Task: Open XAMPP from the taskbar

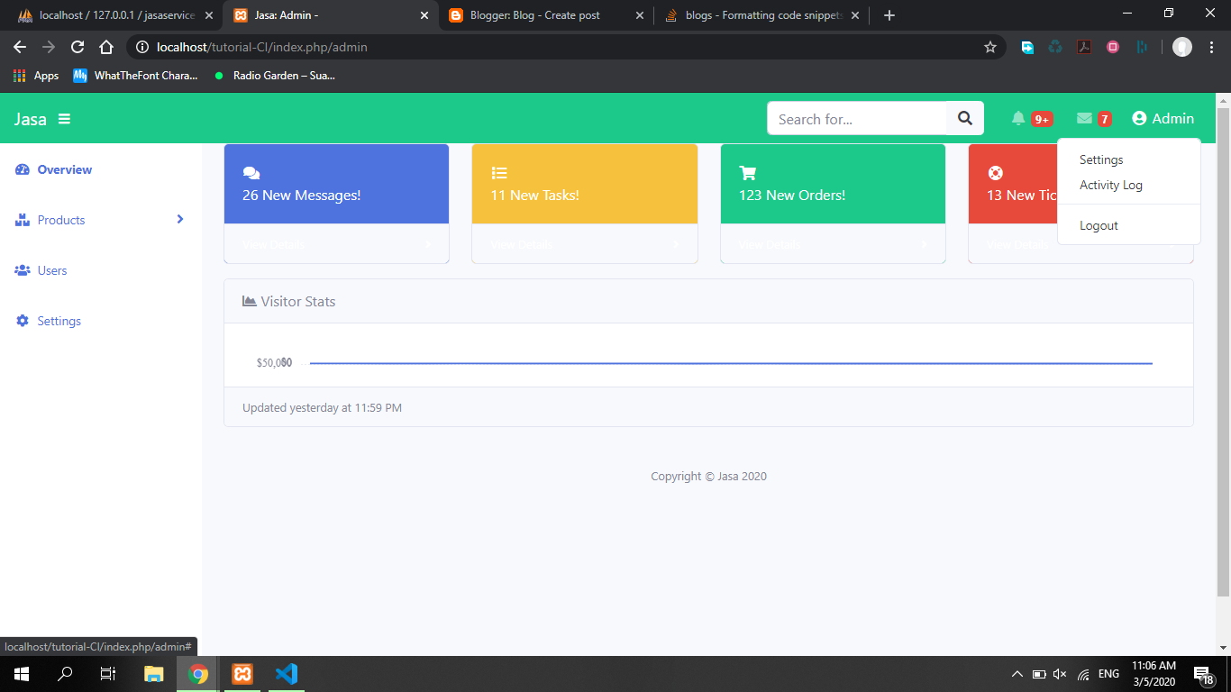Action: [242, 674]
